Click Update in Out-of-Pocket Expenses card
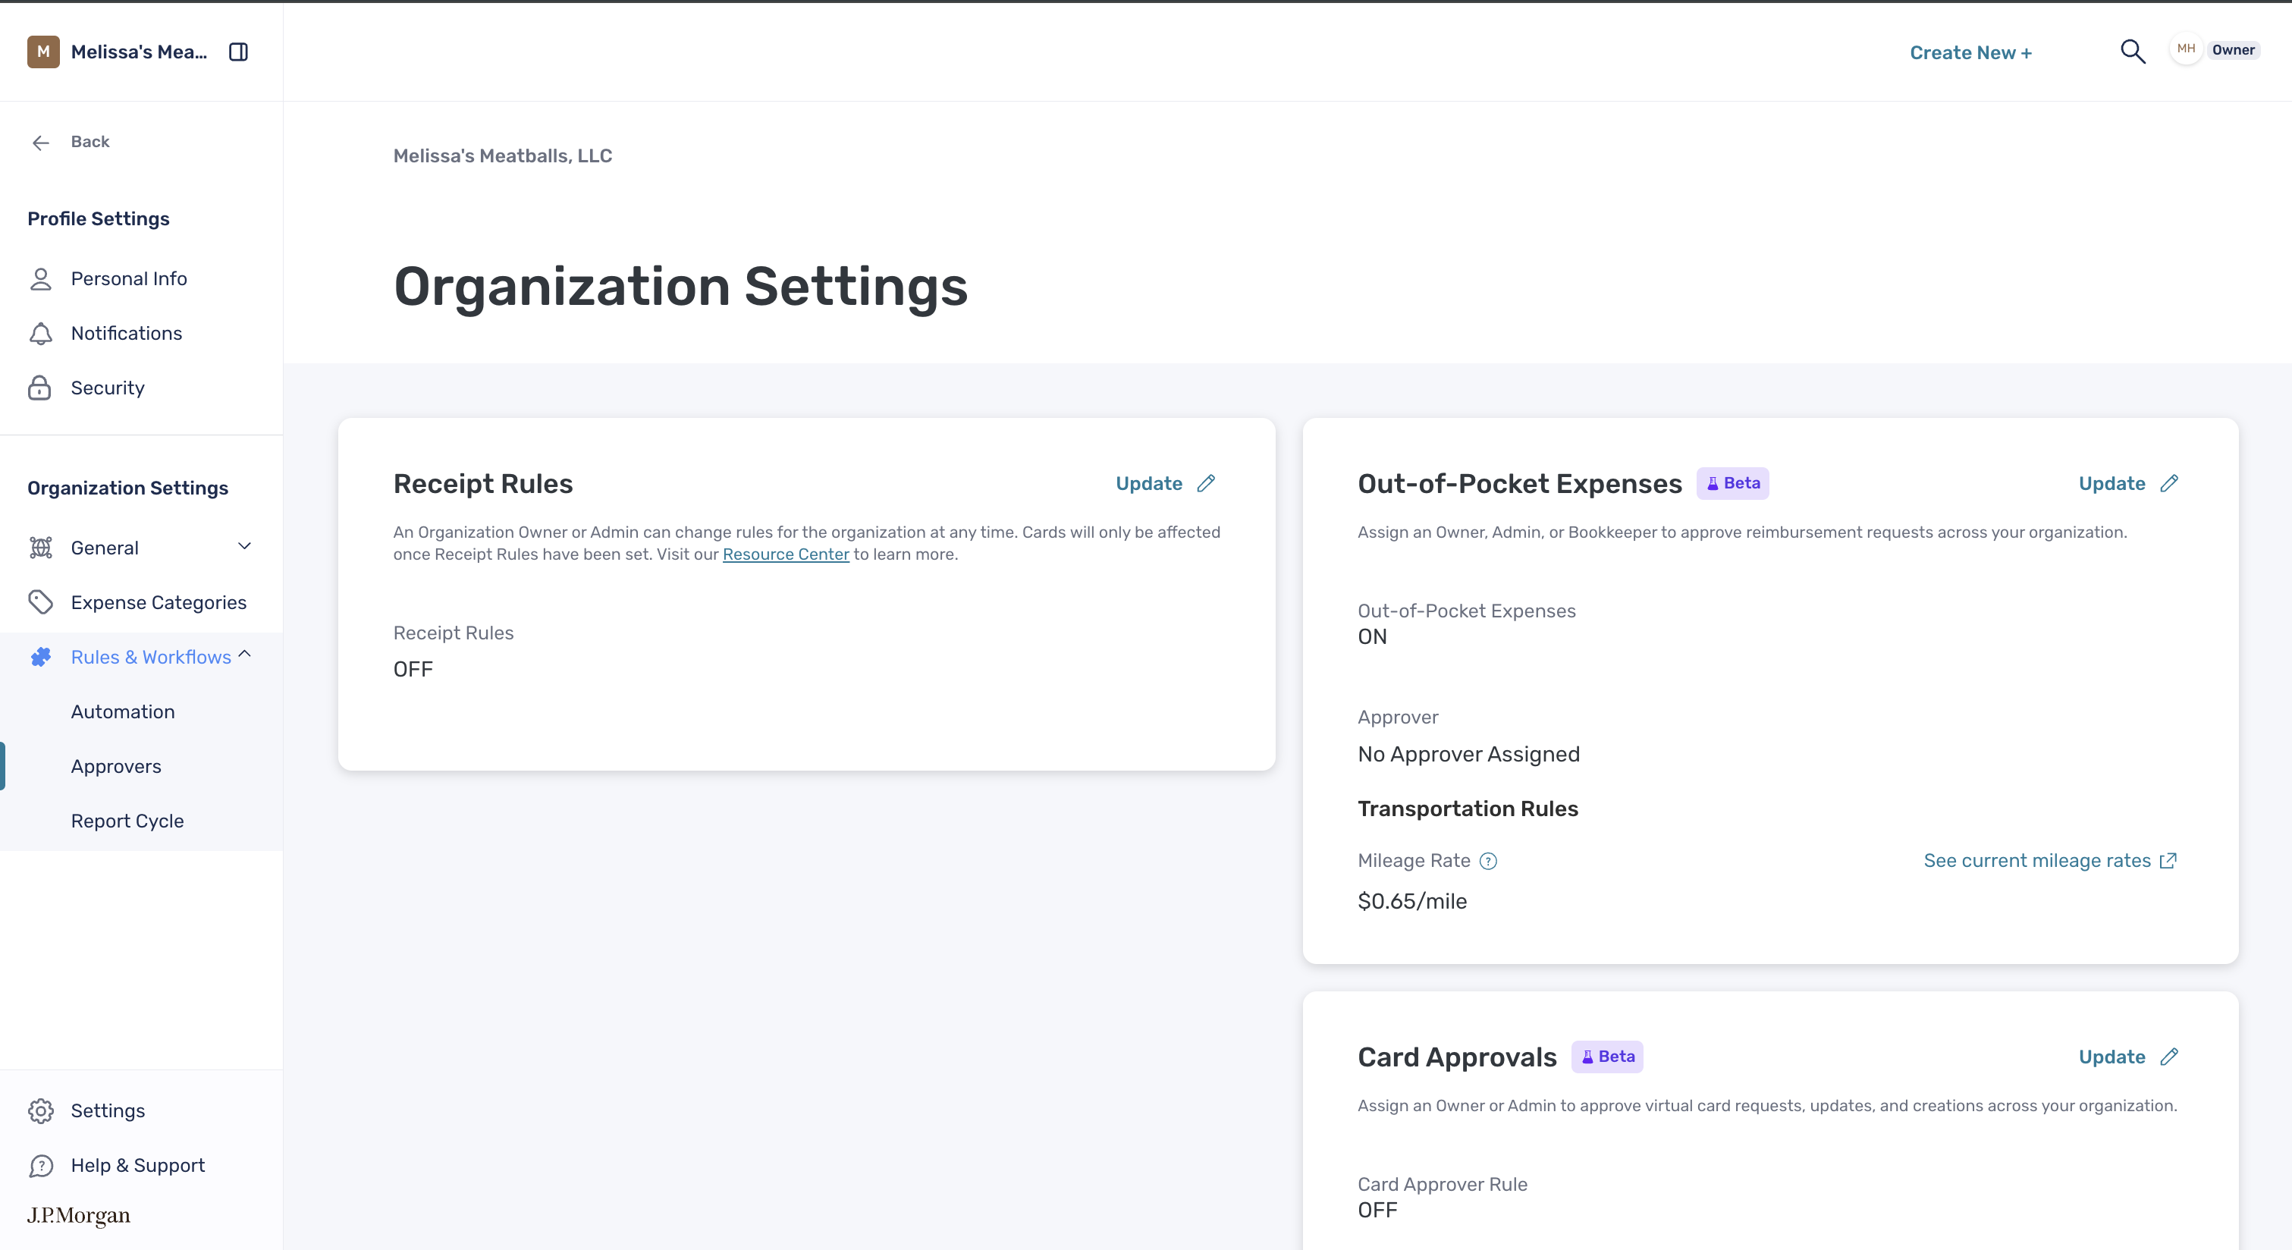Screen dimensions: 2292x1250 (x=2111, y=483)
